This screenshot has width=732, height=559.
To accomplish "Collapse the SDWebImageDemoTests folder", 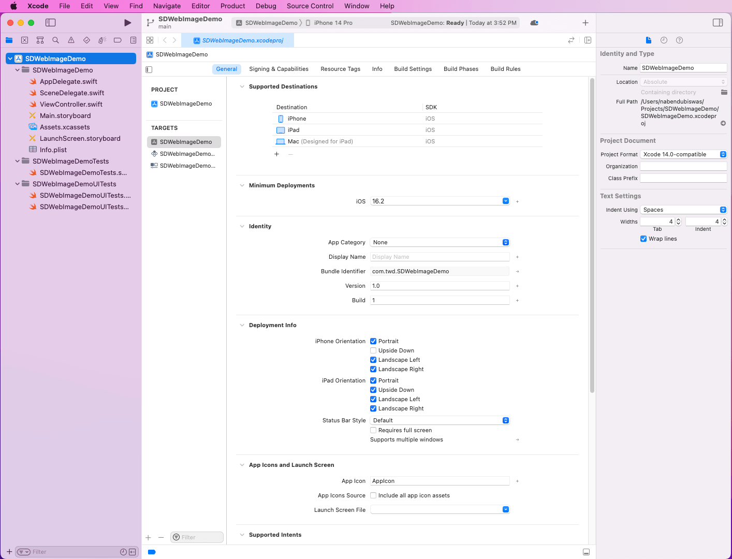I will (18, 161).
